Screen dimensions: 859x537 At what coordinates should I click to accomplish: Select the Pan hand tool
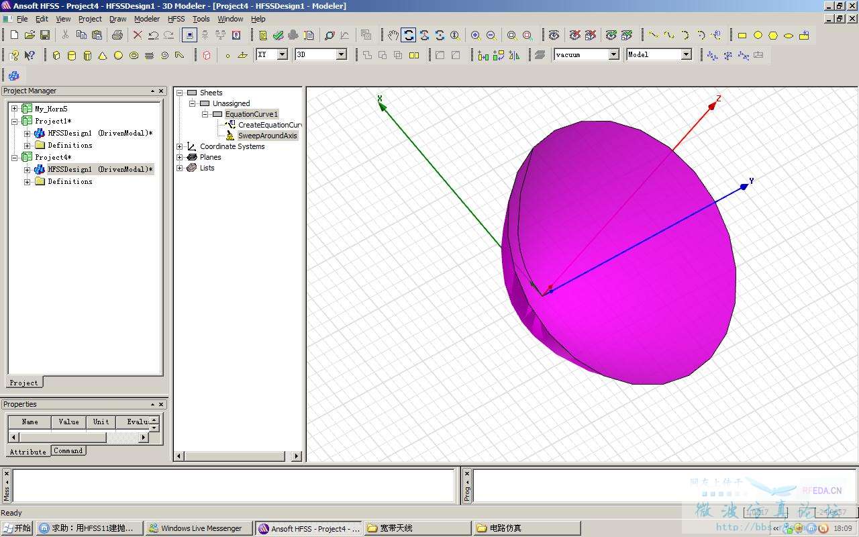(x=393, y=35)
